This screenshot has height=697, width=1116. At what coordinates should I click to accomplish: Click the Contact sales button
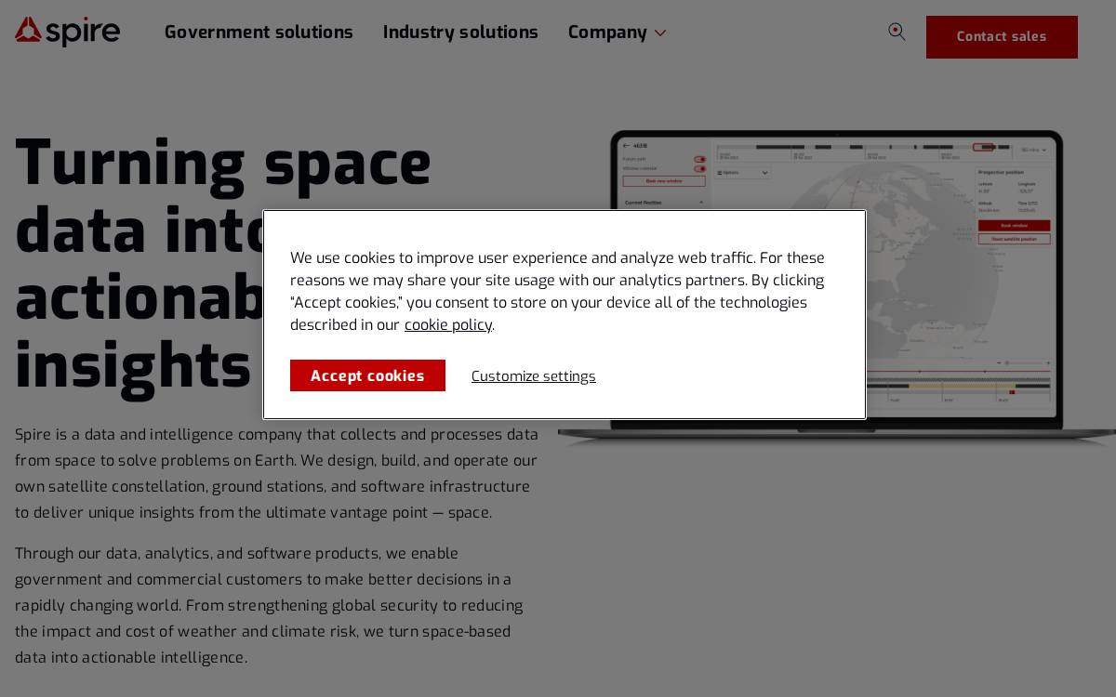coord(1002,37)
